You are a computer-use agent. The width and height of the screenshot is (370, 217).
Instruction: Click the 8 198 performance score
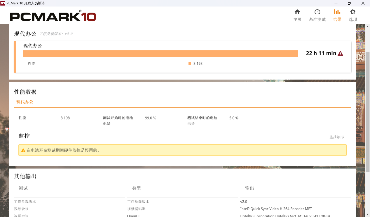click(198, 63)
